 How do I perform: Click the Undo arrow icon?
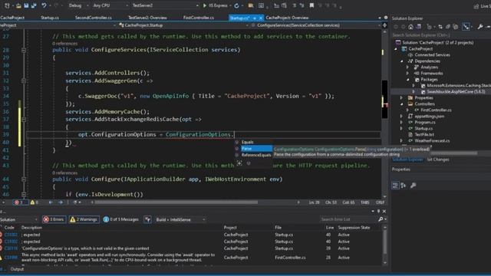click(x=44, y=5)
